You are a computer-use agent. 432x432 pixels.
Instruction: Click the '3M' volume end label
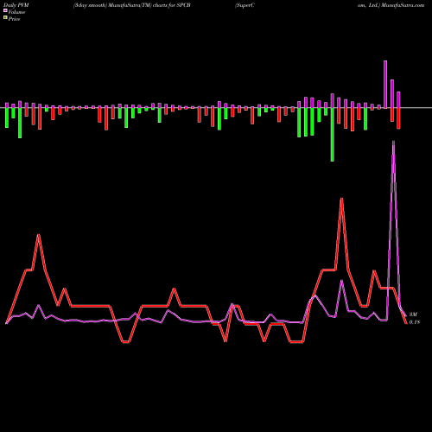413,314
